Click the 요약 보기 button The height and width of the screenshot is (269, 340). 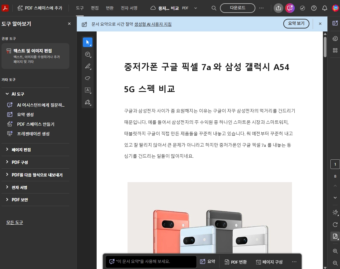(296, 24)
